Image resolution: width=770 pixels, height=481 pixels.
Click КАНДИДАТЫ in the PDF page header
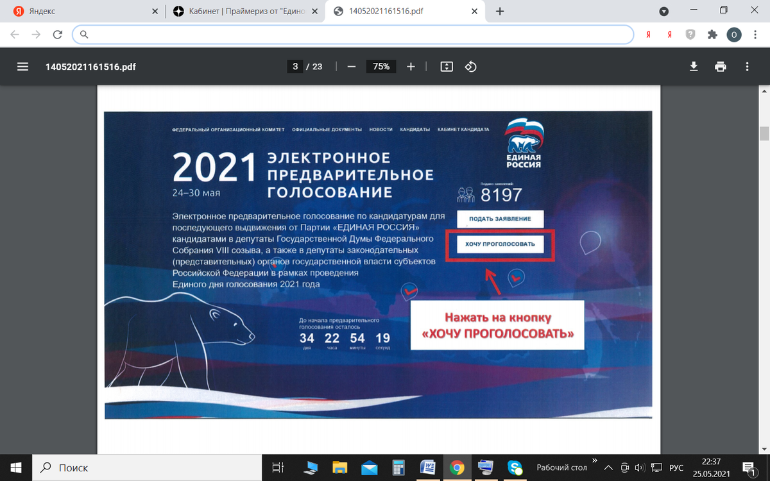click(x=415, y=130)
